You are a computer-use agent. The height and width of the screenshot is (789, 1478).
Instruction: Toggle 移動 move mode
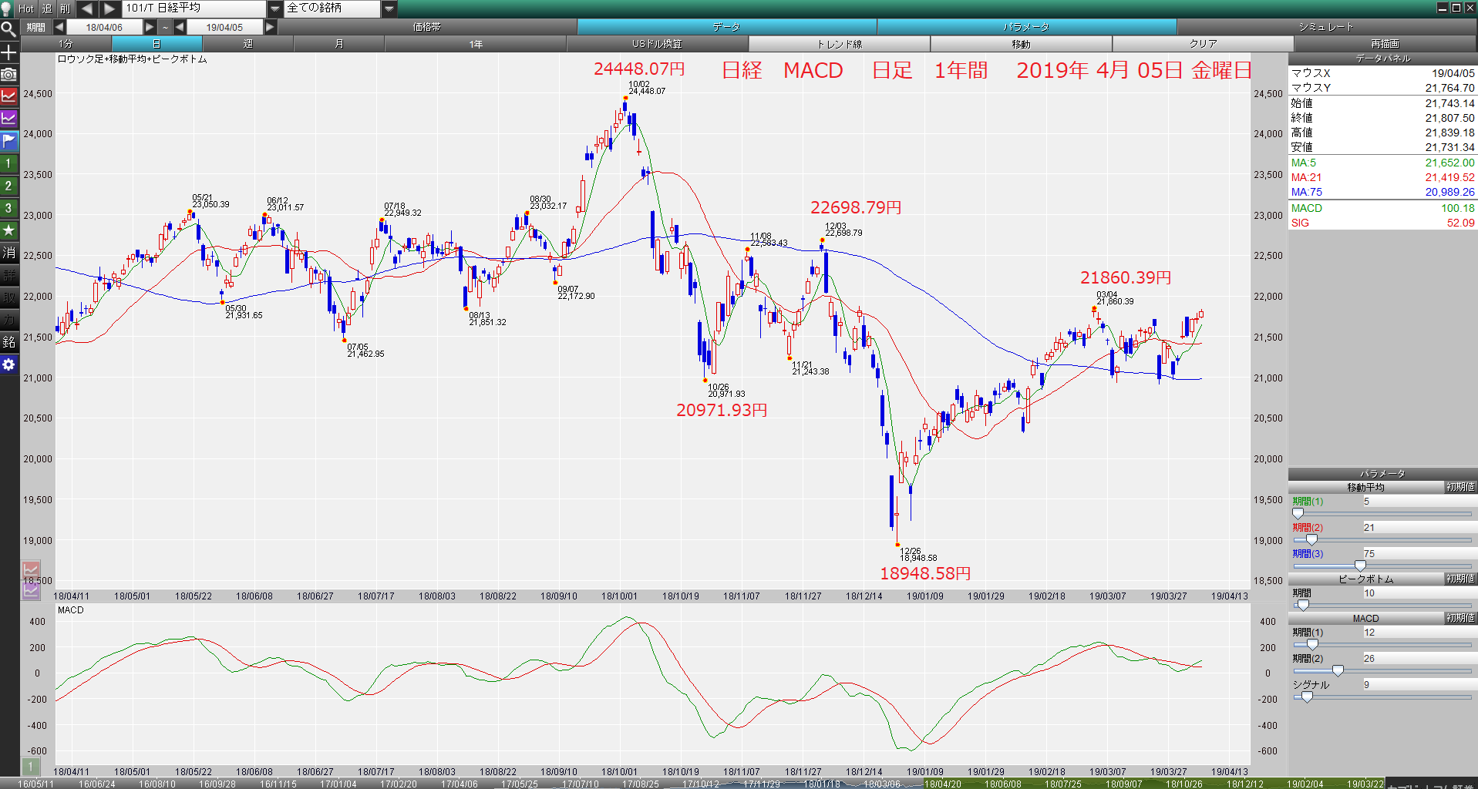tap(1022, 44)
